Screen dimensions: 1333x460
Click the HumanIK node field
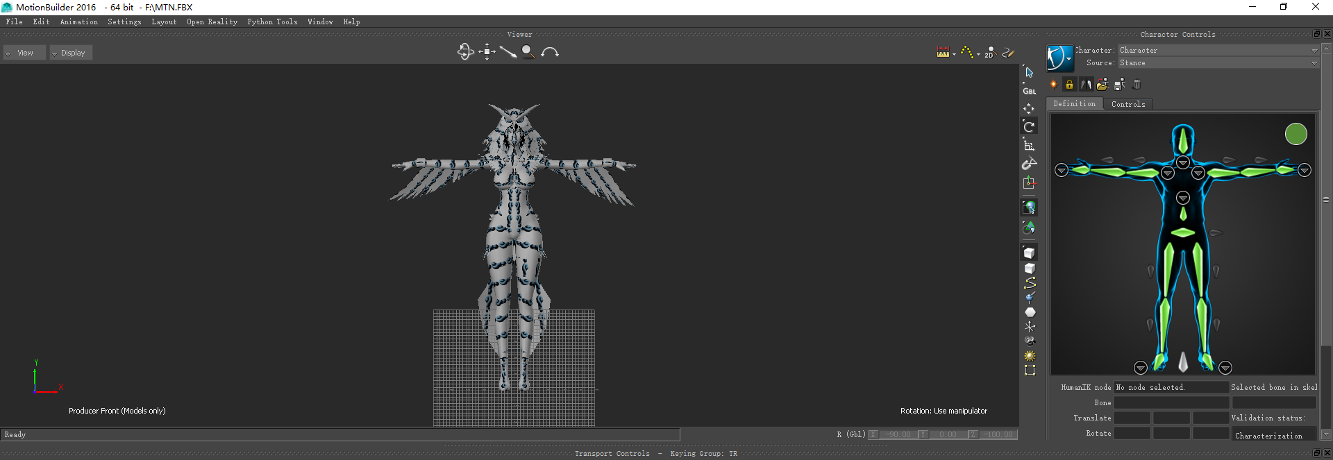click(x=1171, y=387)
